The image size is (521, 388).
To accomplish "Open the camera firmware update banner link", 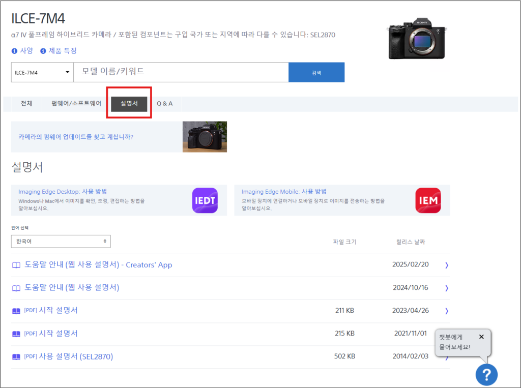I will click(76, 137).
